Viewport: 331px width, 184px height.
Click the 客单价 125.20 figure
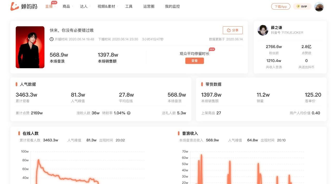(x=313, y=95)
